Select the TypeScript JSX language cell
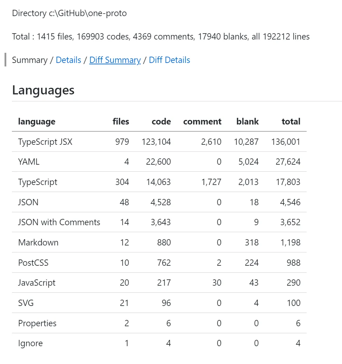The image size is (342, 364). click(45, 142)
